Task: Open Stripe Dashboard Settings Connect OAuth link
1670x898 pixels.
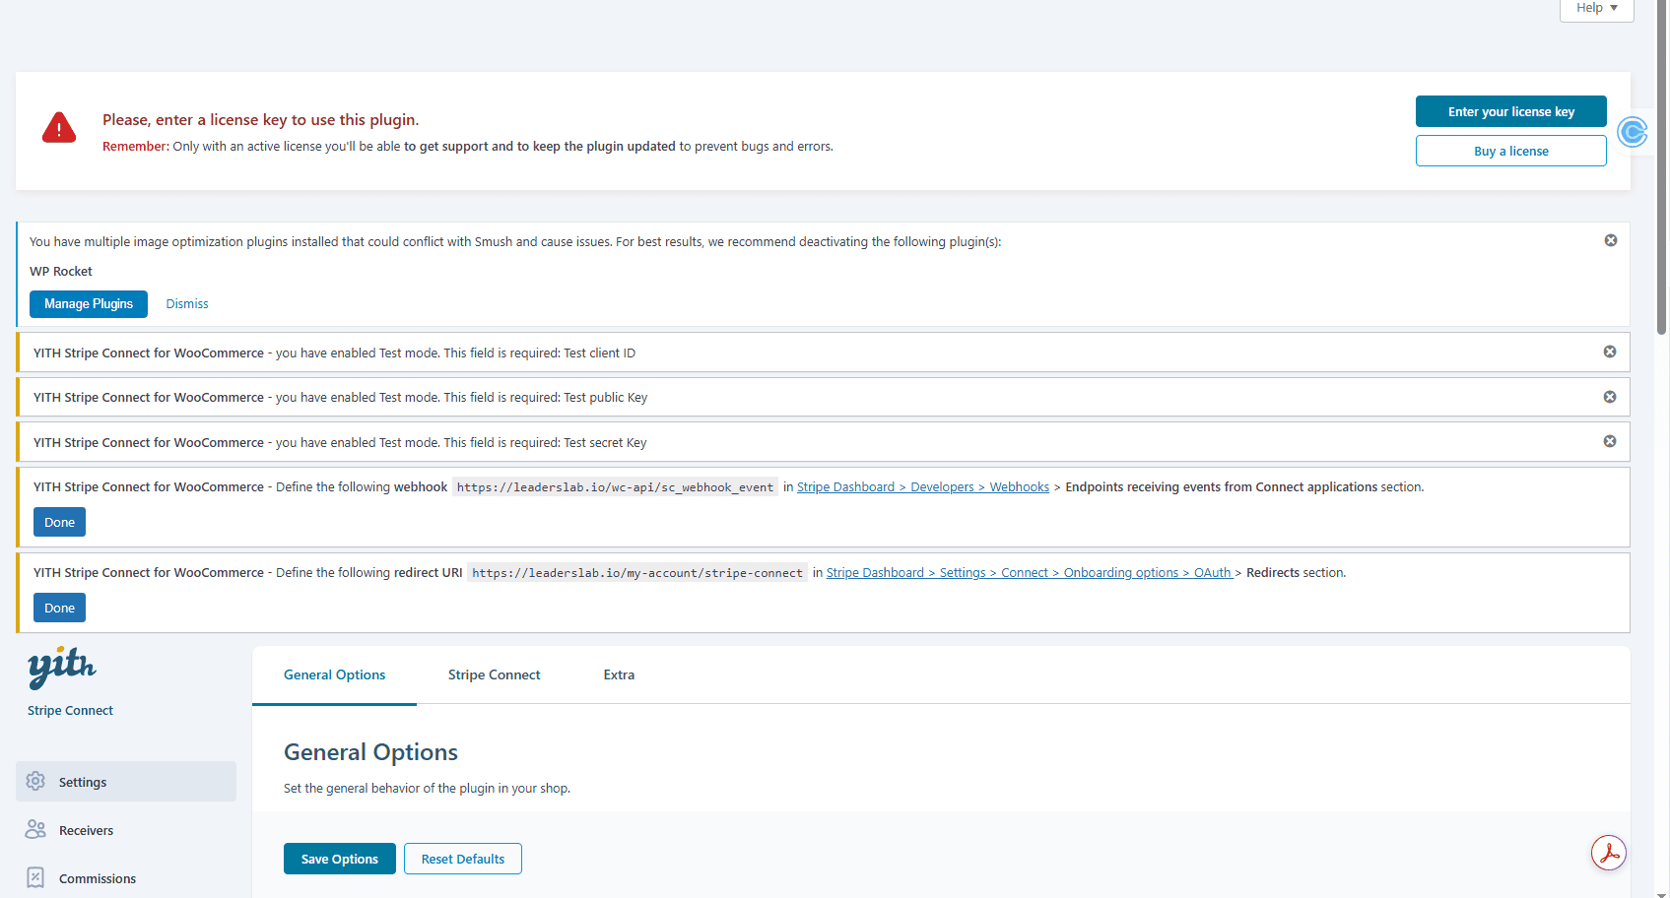Action: click(1029, 573)
